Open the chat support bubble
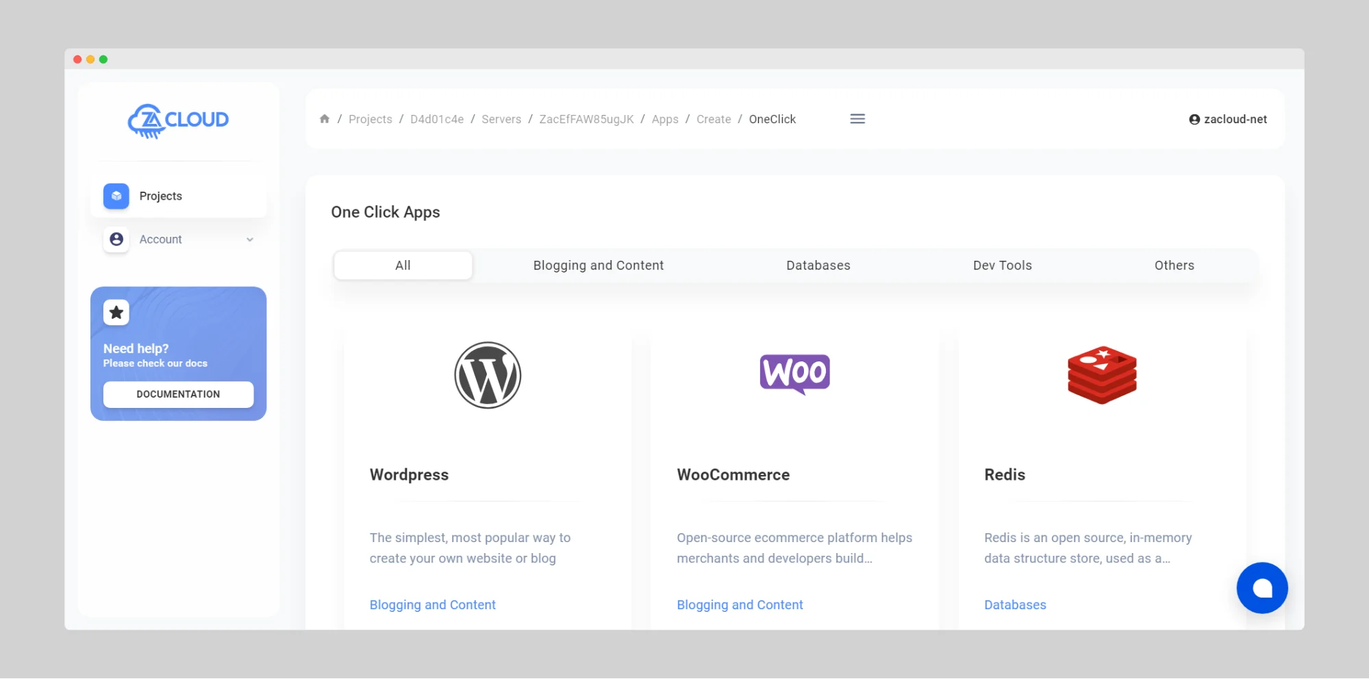This screenshot has height=679, width=1369. [x=1261, y=587]
